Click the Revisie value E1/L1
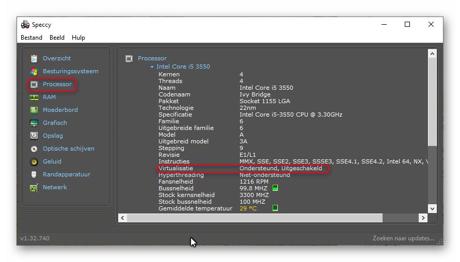 (x=248, y=155)
